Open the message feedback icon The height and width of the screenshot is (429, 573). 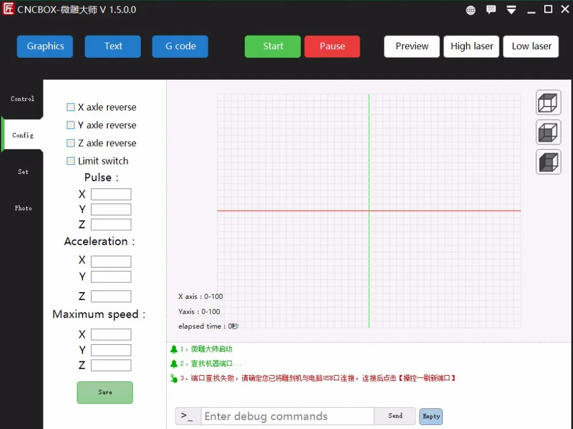pos(491,10)
